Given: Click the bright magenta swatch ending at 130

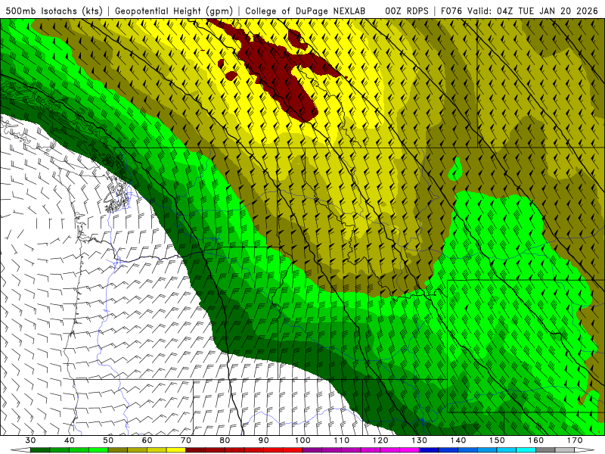Looking at the screenshot, I should pyautogui.click(x=409, y=450).
